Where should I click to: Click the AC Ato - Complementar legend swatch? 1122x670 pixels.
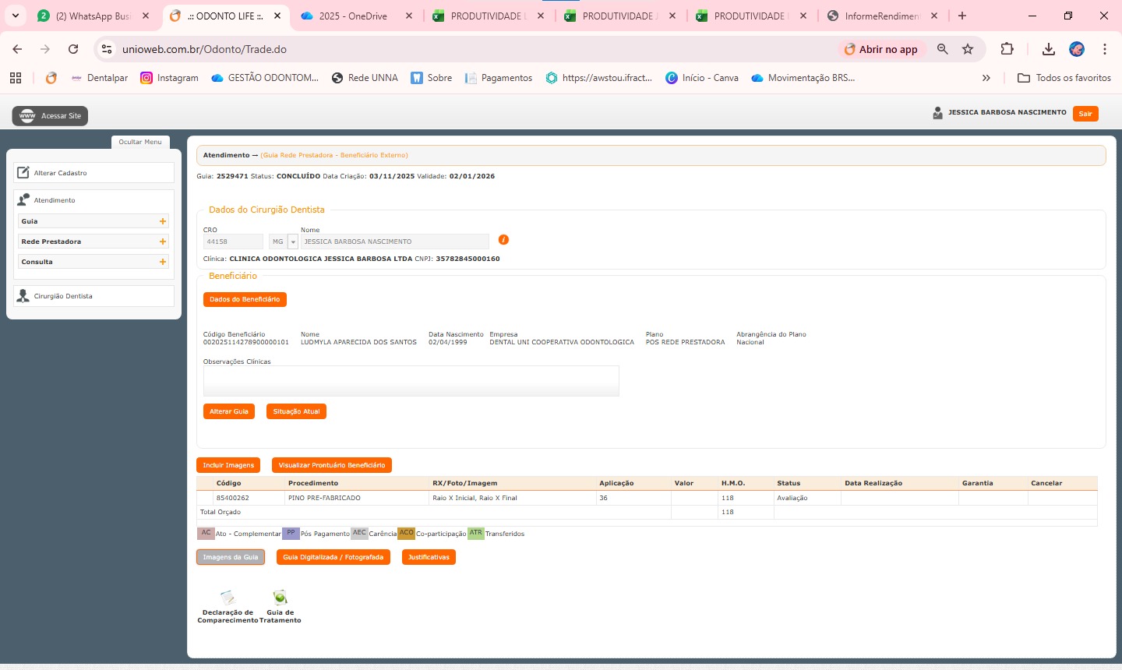tap(206, 534)
